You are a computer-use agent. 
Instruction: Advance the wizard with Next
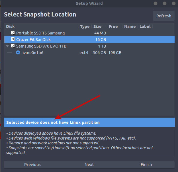pyautogui.click(x=89, y=165)
